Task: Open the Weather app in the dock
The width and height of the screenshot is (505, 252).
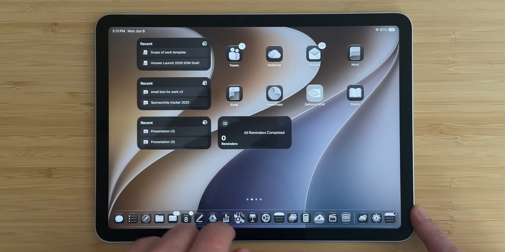Action: [x=363, y=218]
